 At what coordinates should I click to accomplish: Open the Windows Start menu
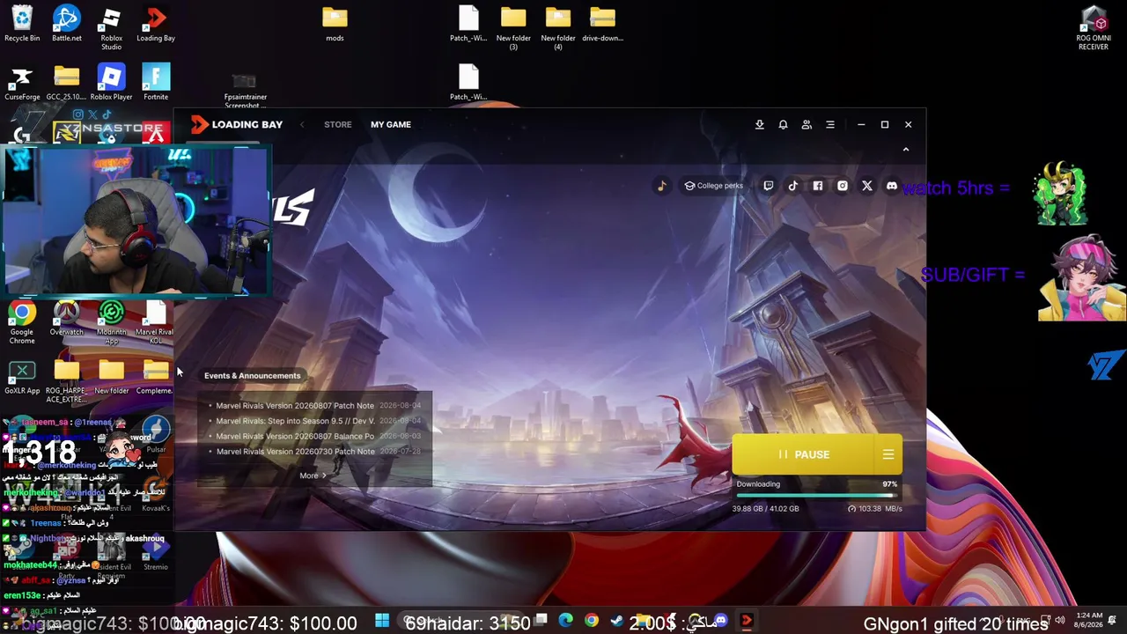382,621
